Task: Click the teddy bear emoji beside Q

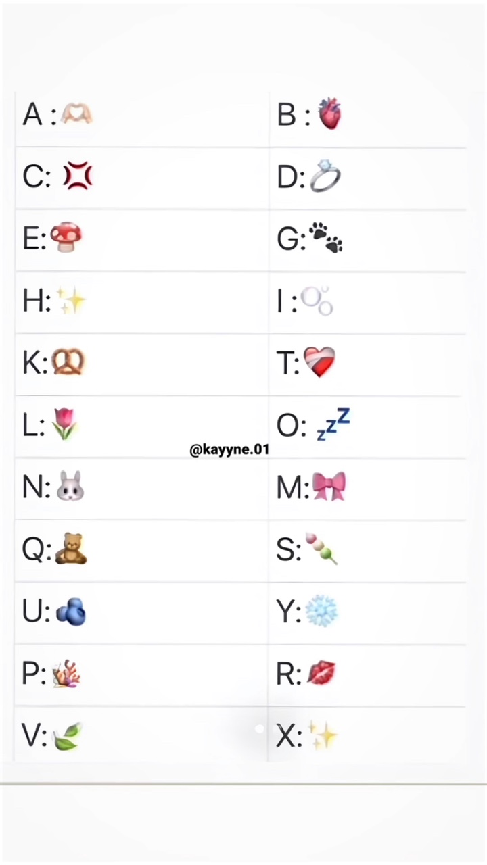Action: (70, 549)
